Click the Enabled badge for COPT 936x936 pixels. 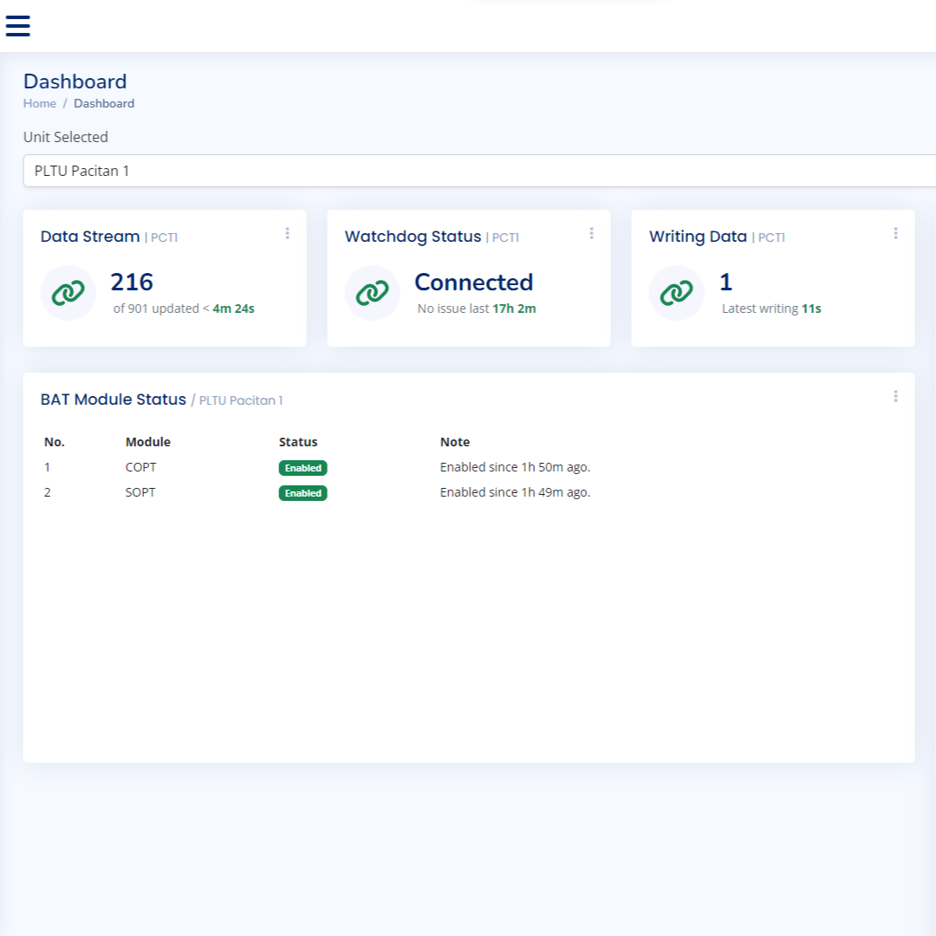tap(302, 468)
